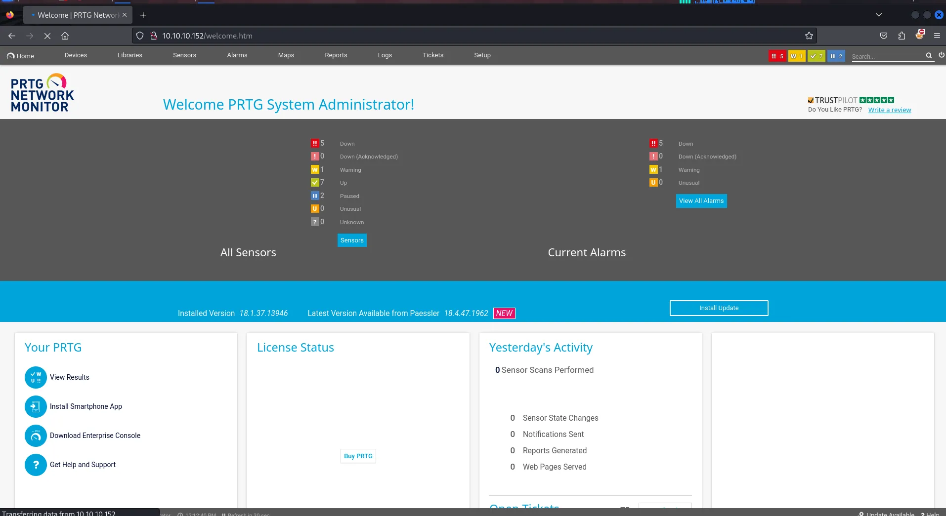Open View Results icon
This screenshot has width=946, height=516.
pyautogui.click(x=36, y=377)
